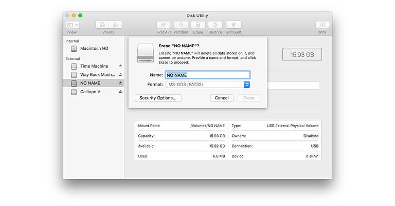This screenshot has width=395, height=206.
Task: Click the Used value 6.8 MB
Action: pyautogui.click(x=219, y=156)
